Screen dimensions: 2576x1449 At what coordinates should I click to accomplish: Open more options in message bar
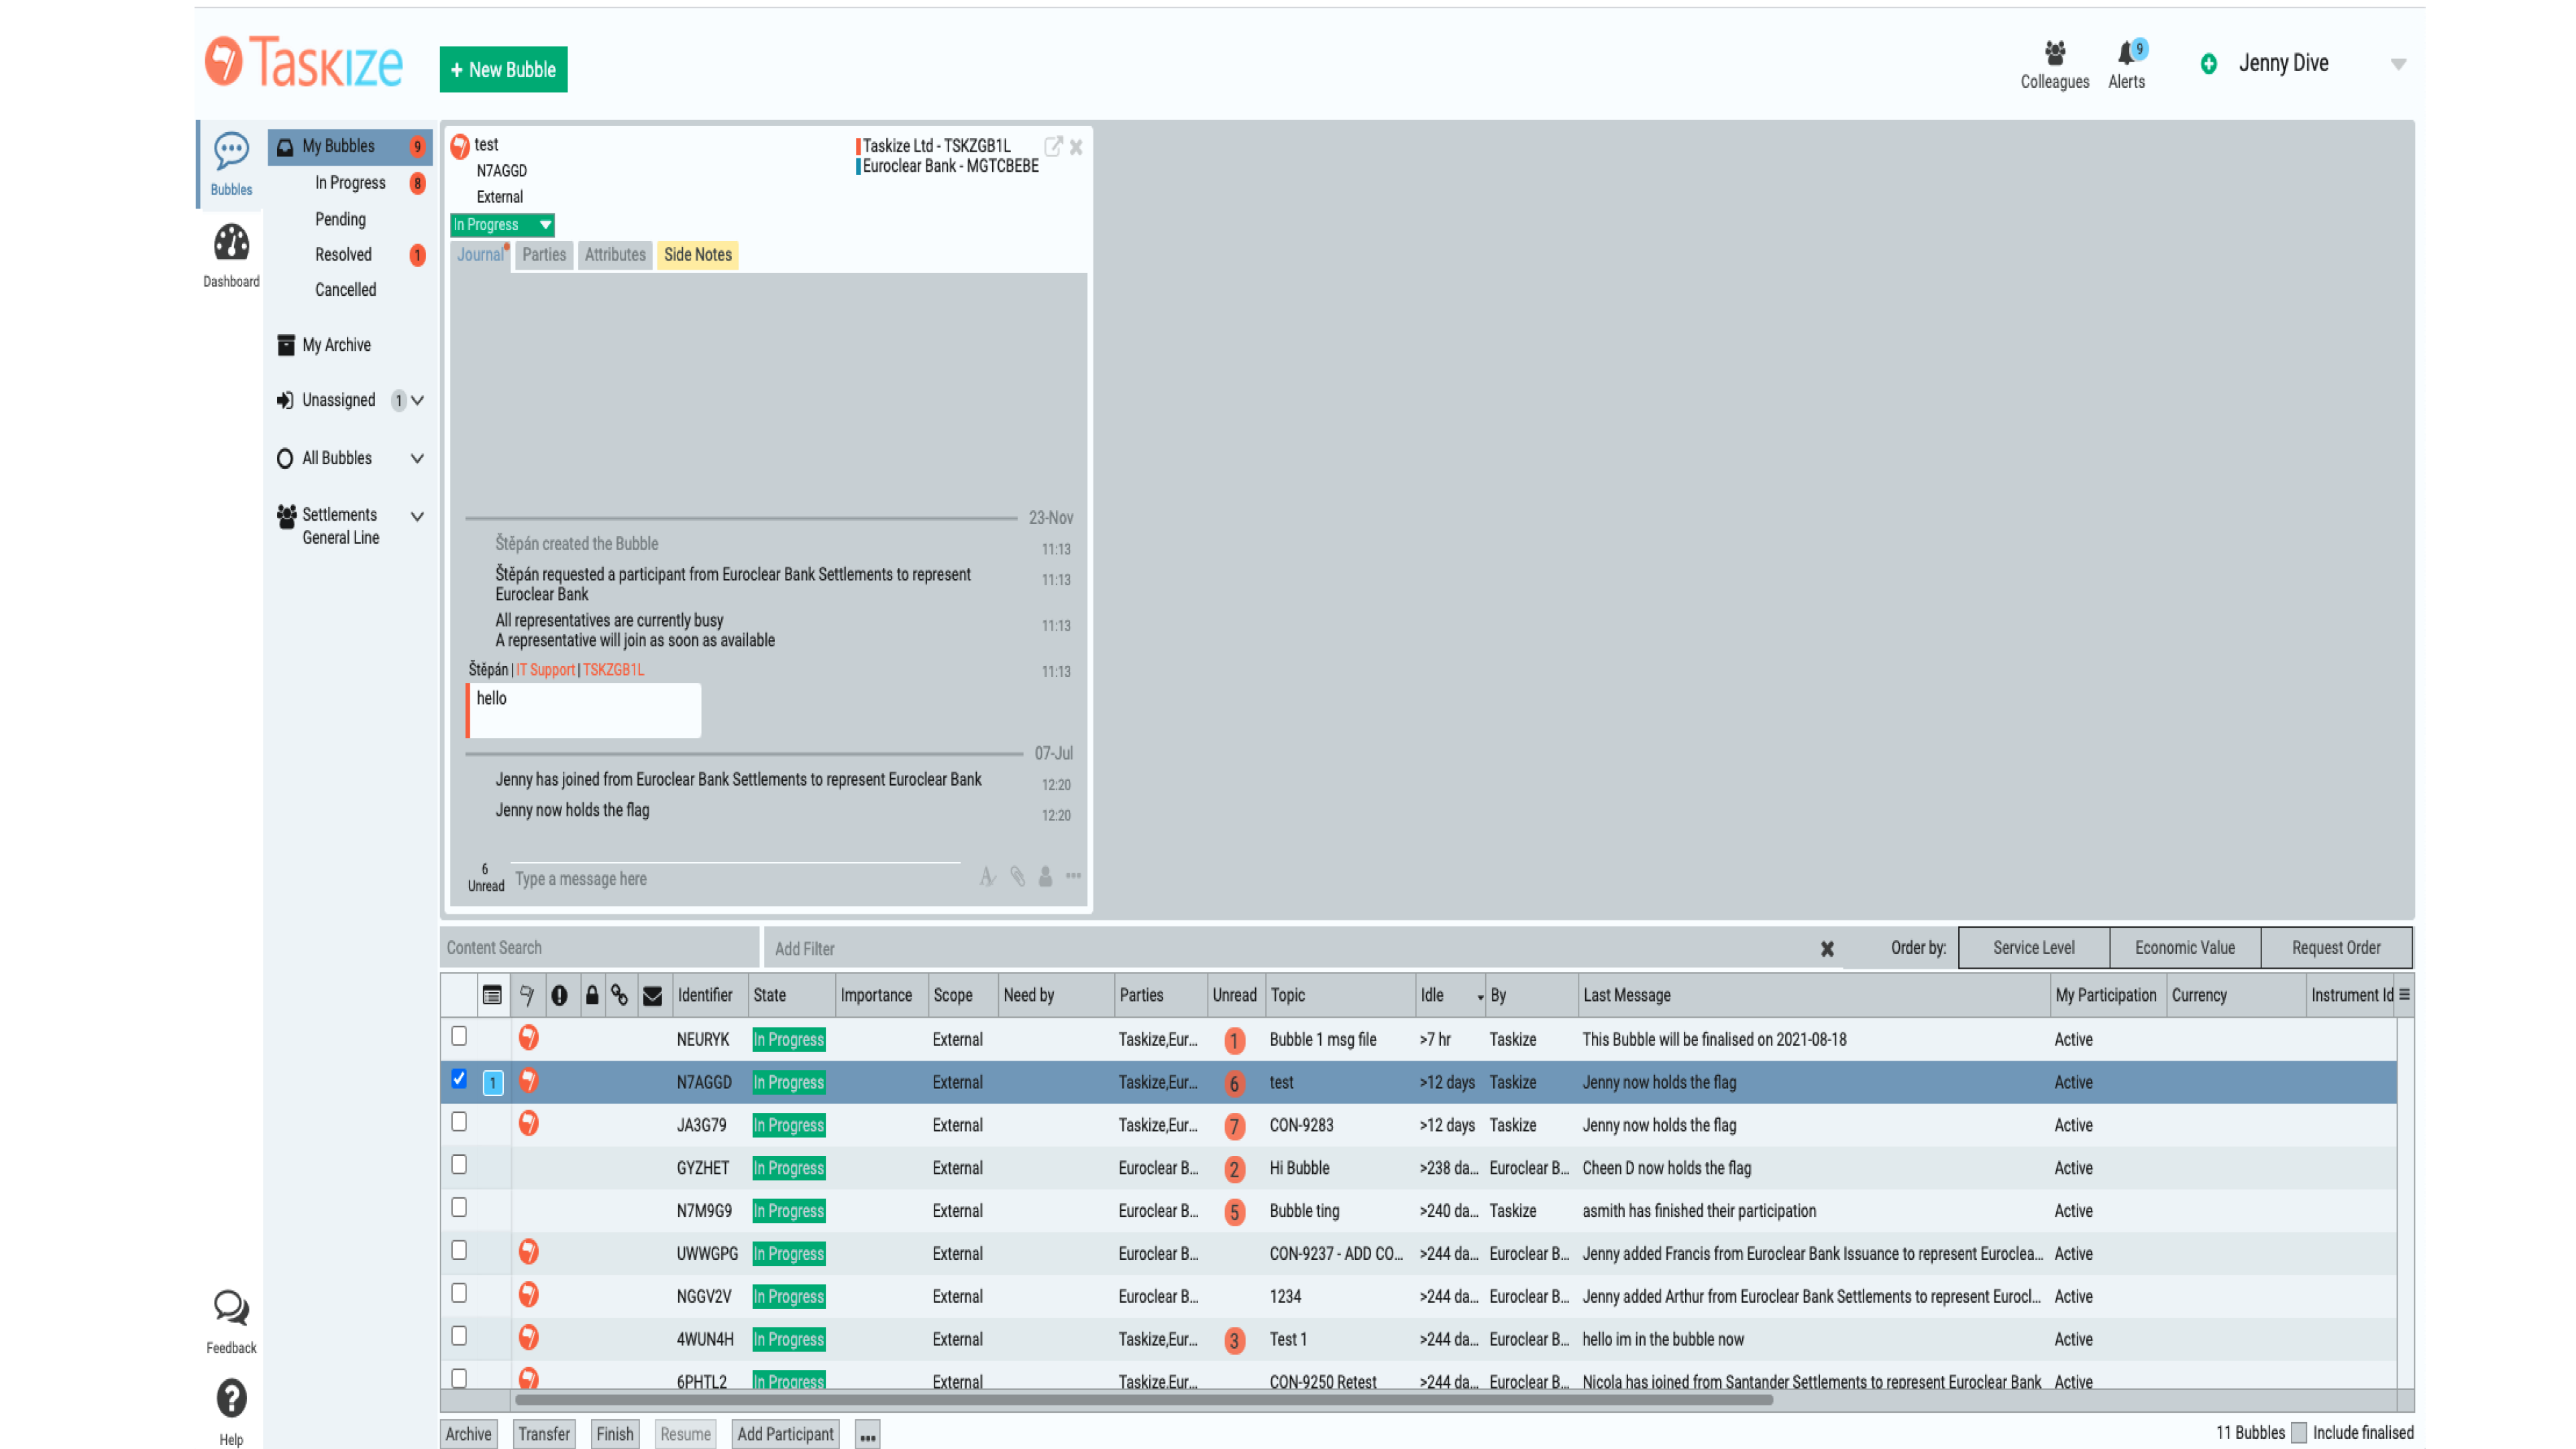click(x=1073, y=876)
